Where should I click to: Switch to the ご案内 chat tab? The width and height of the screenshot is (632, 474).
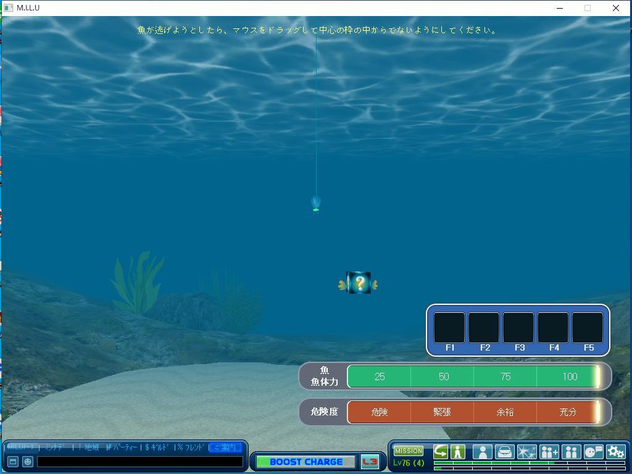(x=224, y=447)
